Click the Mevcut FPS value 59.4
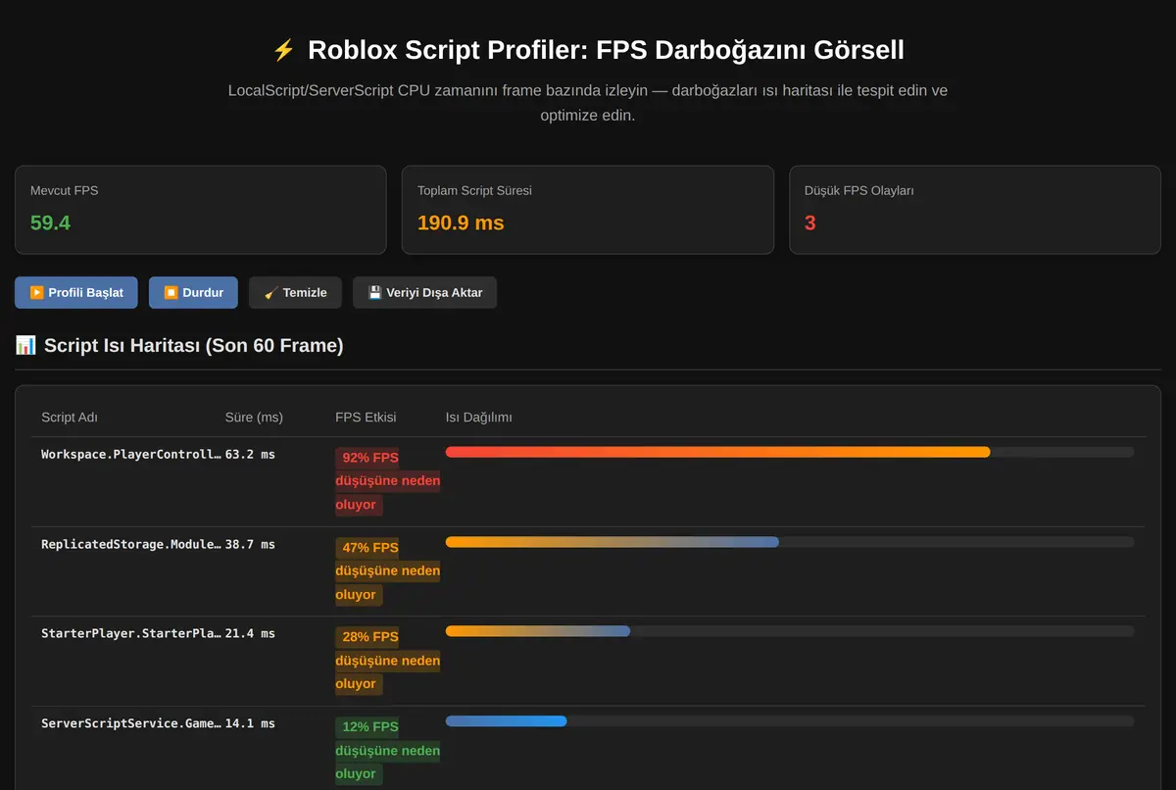This screenshot has height=790, width=1176. tap(51, 222)
